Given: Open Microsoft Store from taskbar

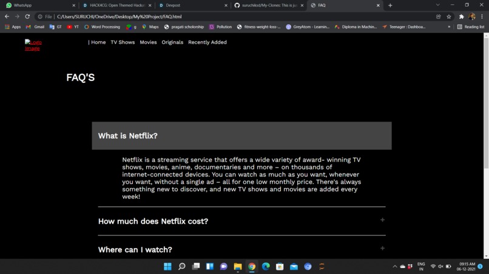Looking at the screenshot, I should pyautogui.click(x=280, y=267).
